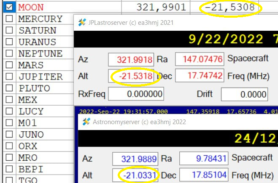
Task: Click the Drift field in JPLastroserver
Action: [x=245, y=94]
